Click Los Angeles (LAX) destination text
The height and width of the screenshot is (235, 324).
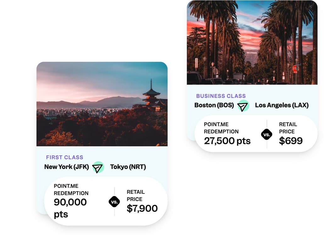(x=282, y=105)
